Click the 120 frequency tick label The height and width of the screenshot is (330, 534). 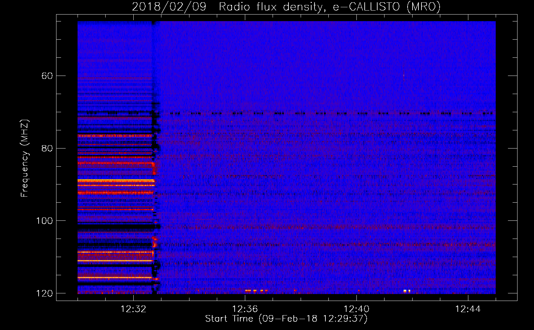[x=44, y=293]
